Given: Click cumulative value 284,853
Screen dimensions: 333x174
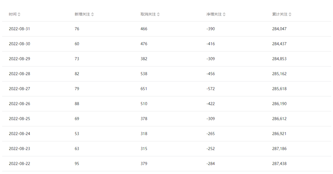Looking at the screenshot, I should click(x=279, y=59).
